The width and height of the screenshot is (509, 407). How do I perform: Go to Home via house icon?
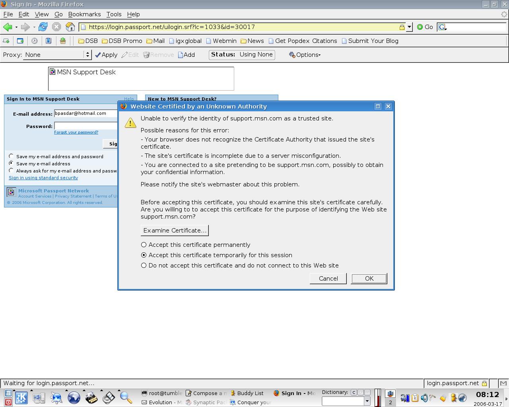(70, 27)
